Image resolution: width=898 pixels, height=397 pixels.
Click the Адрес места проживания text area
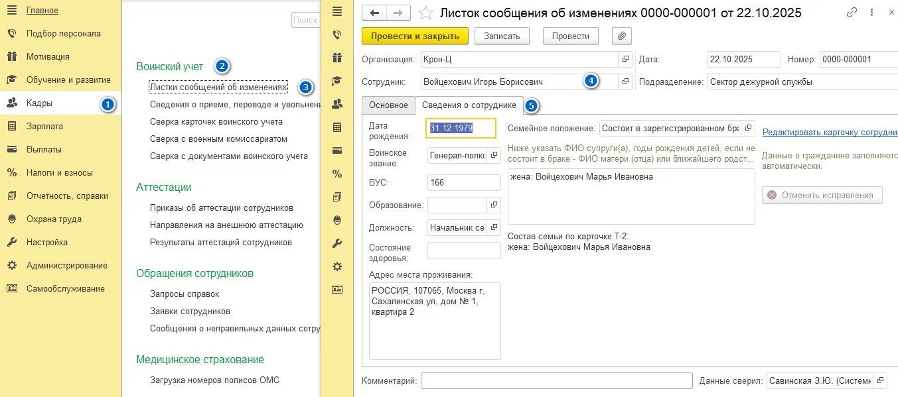[x=435, y=321]
